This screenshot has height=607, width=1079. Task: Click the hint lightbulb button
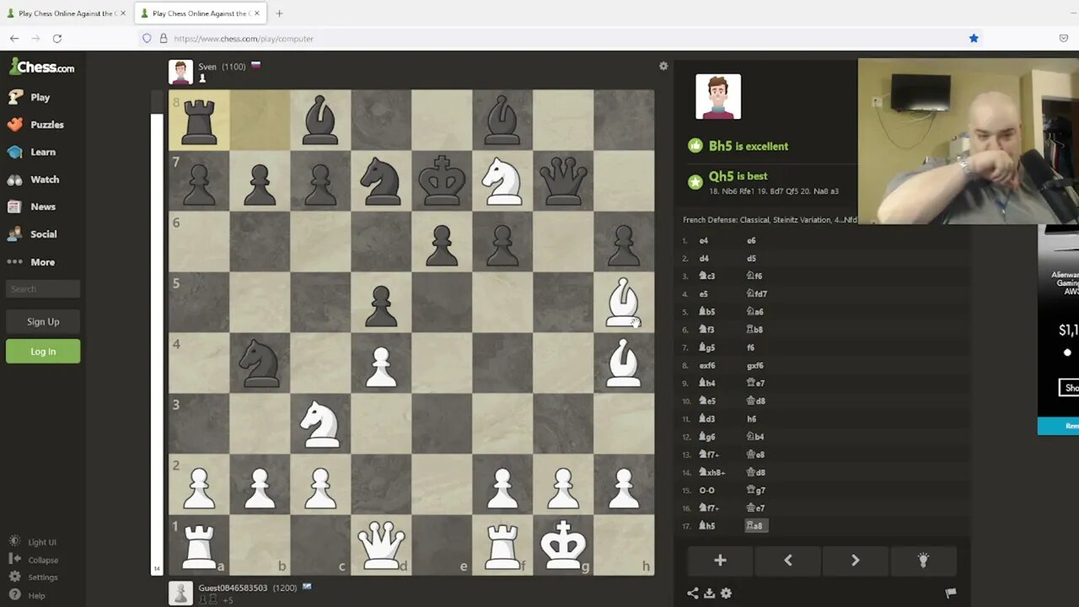coord(923,560)
